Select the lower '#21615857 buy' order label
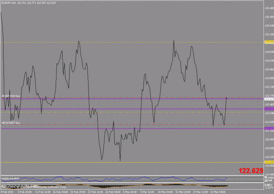274x194 pixels. click(11, 123)
